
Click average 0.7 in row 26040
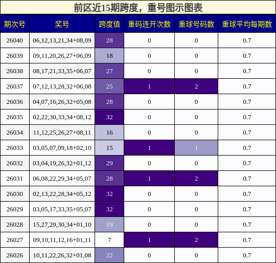coord(247,40)
